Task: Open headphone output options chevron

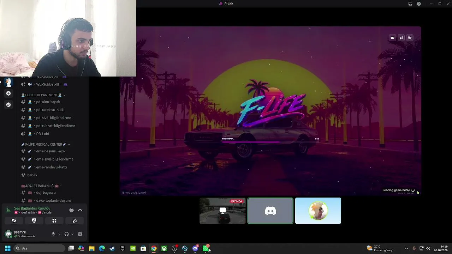Action: [72, 234]
